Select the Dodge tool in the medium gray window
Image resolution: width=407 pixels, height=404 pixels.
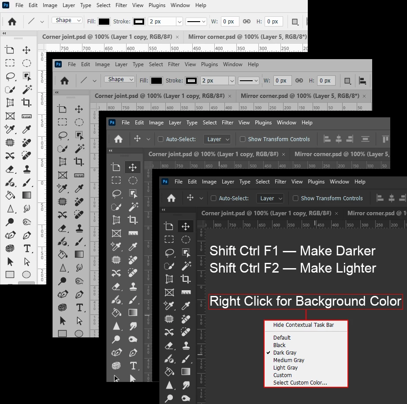pos(116,339)
